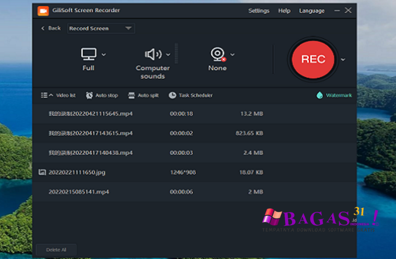Click the 00:00:06 duration value
Screen dimensions: 396x259
(x=181, y=192)
